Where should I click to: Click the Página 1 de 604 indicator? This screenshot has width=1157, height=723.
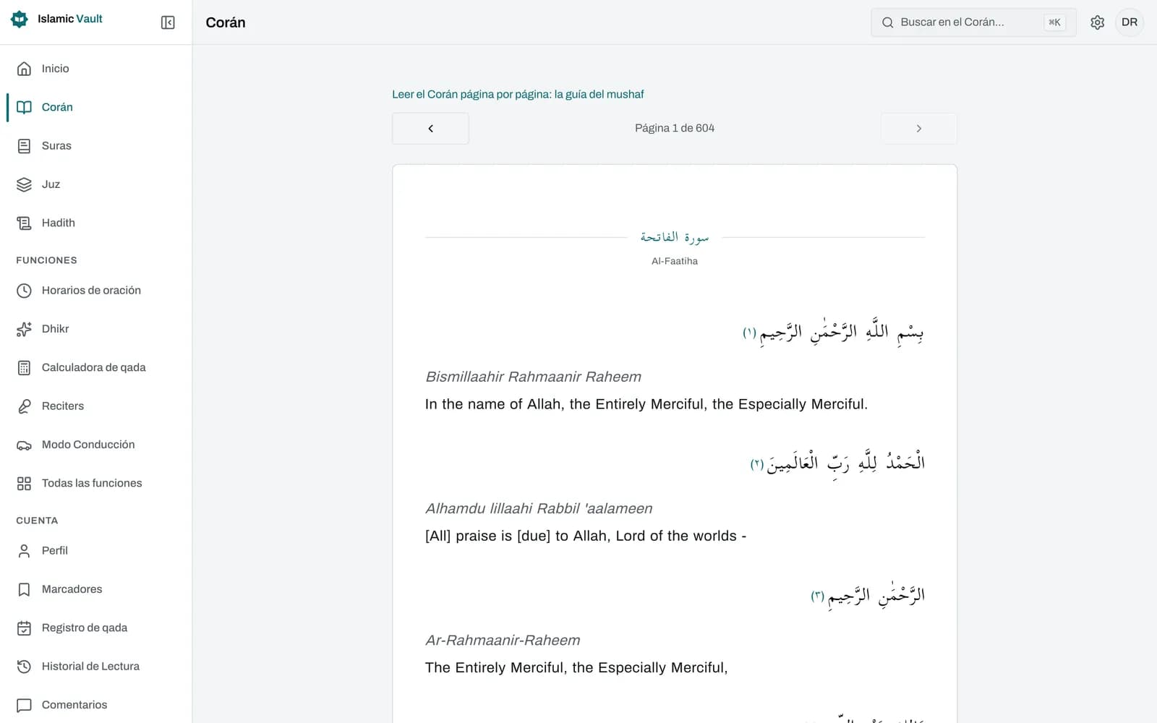(x=675, y=128)
